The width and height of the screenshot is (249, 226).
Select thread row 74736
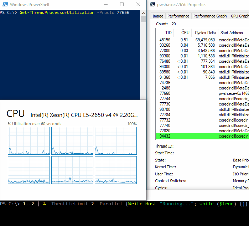[202, 83]
